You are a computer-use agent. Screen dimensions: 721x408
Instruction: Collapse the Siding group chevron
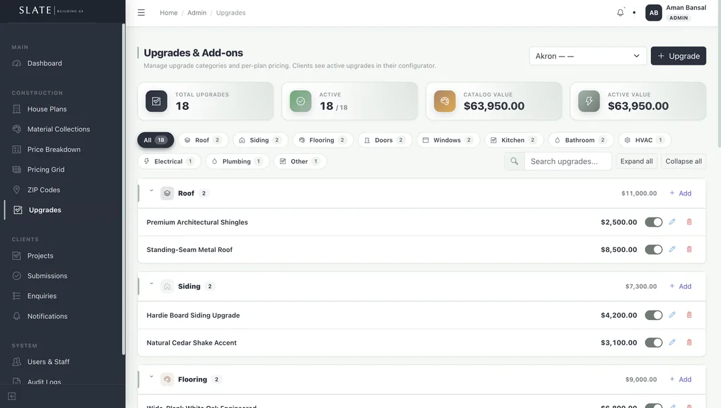click(152, 283)
